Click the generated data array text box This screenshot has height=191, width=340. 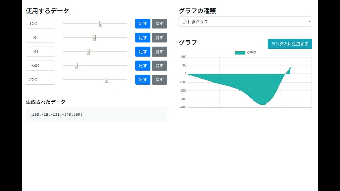tap(96, 115)
